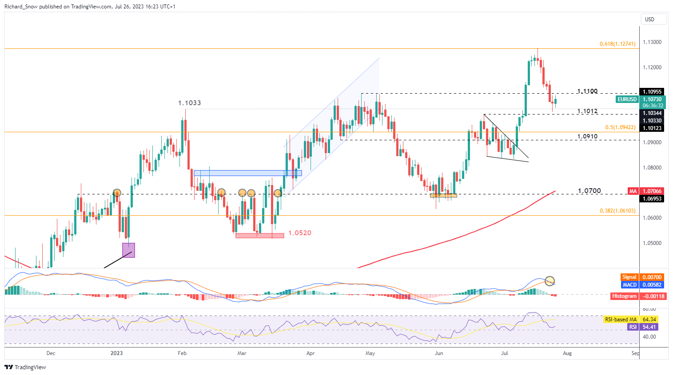Click the Dec date on time axis
Viewport: 673px width, 375px height.
point(51,354)
